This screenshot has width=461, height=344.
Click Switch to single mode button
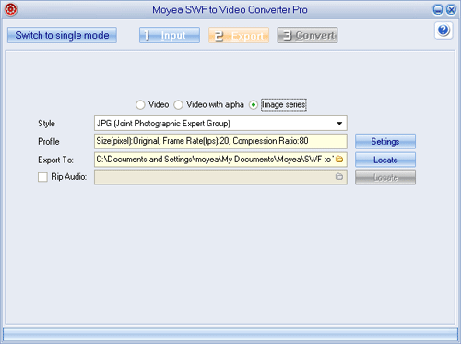[62, 35]
